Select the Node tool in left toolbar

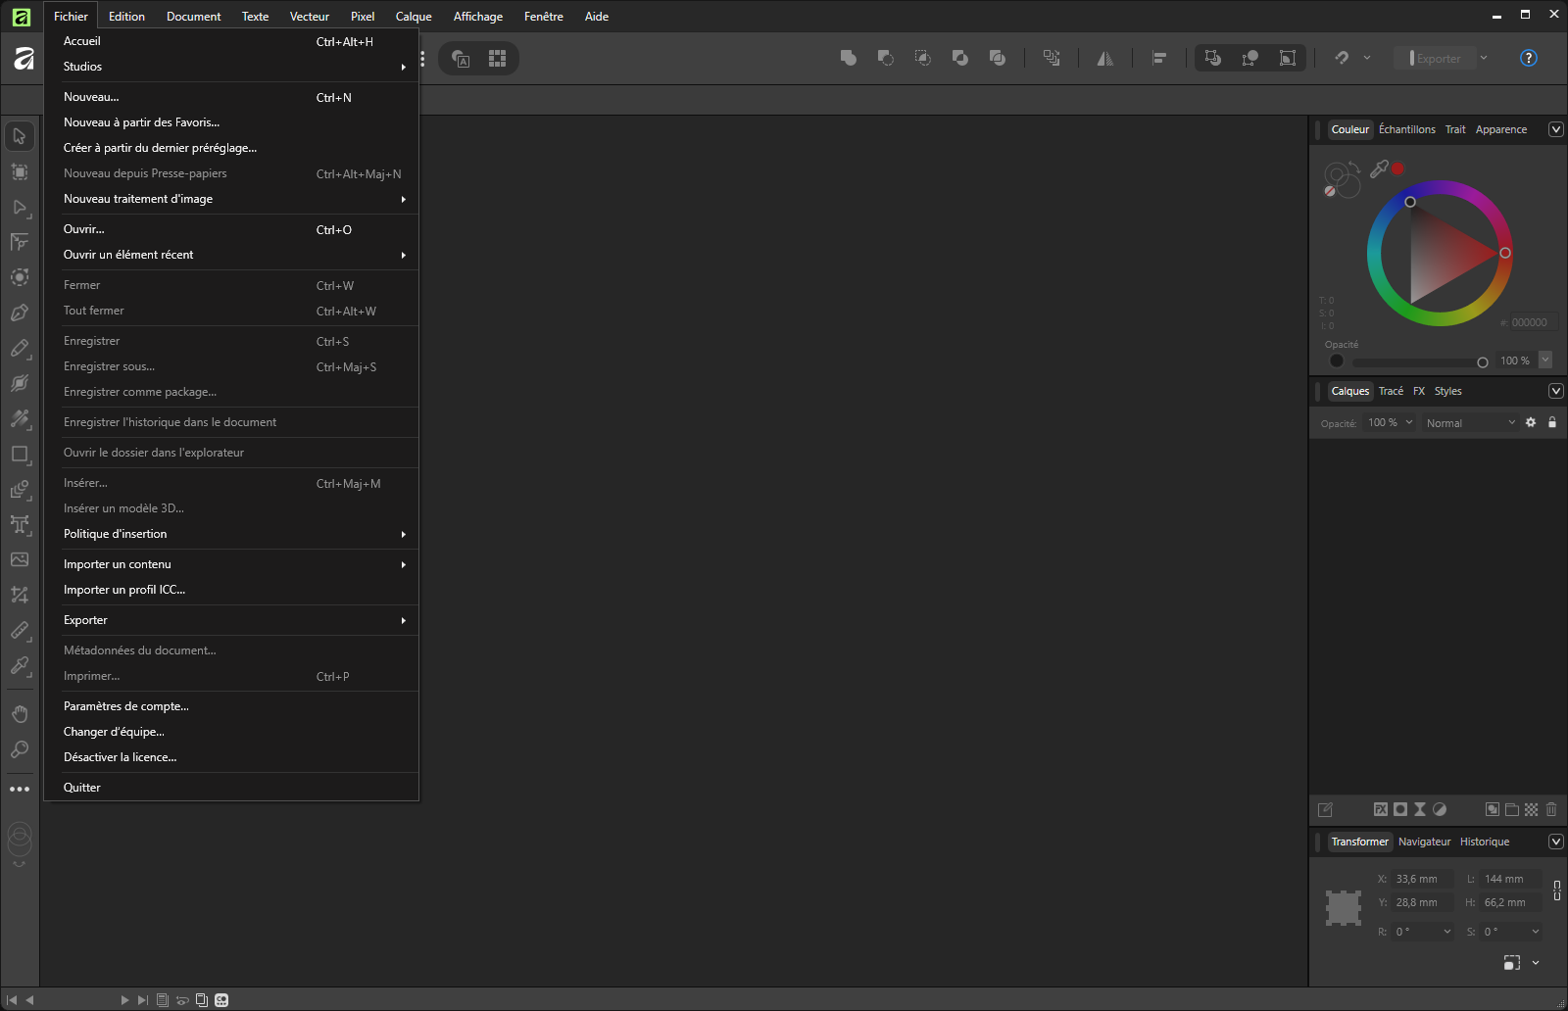pos(20,207)
